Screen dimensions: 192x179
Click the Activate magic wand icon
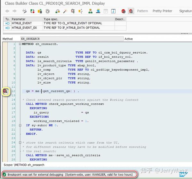[65, 11]
